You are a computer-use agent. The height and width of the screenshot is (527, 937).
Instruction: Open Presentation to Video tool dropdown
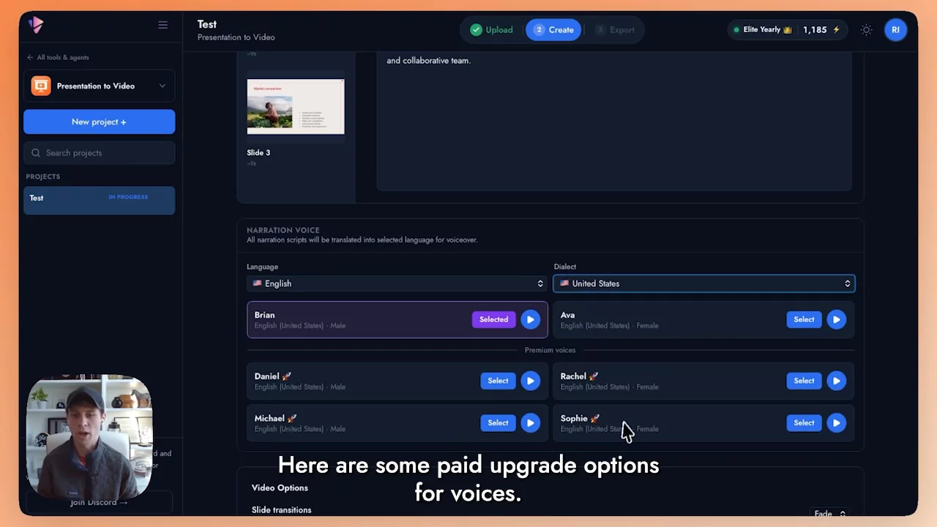click(x=100, y=86)
